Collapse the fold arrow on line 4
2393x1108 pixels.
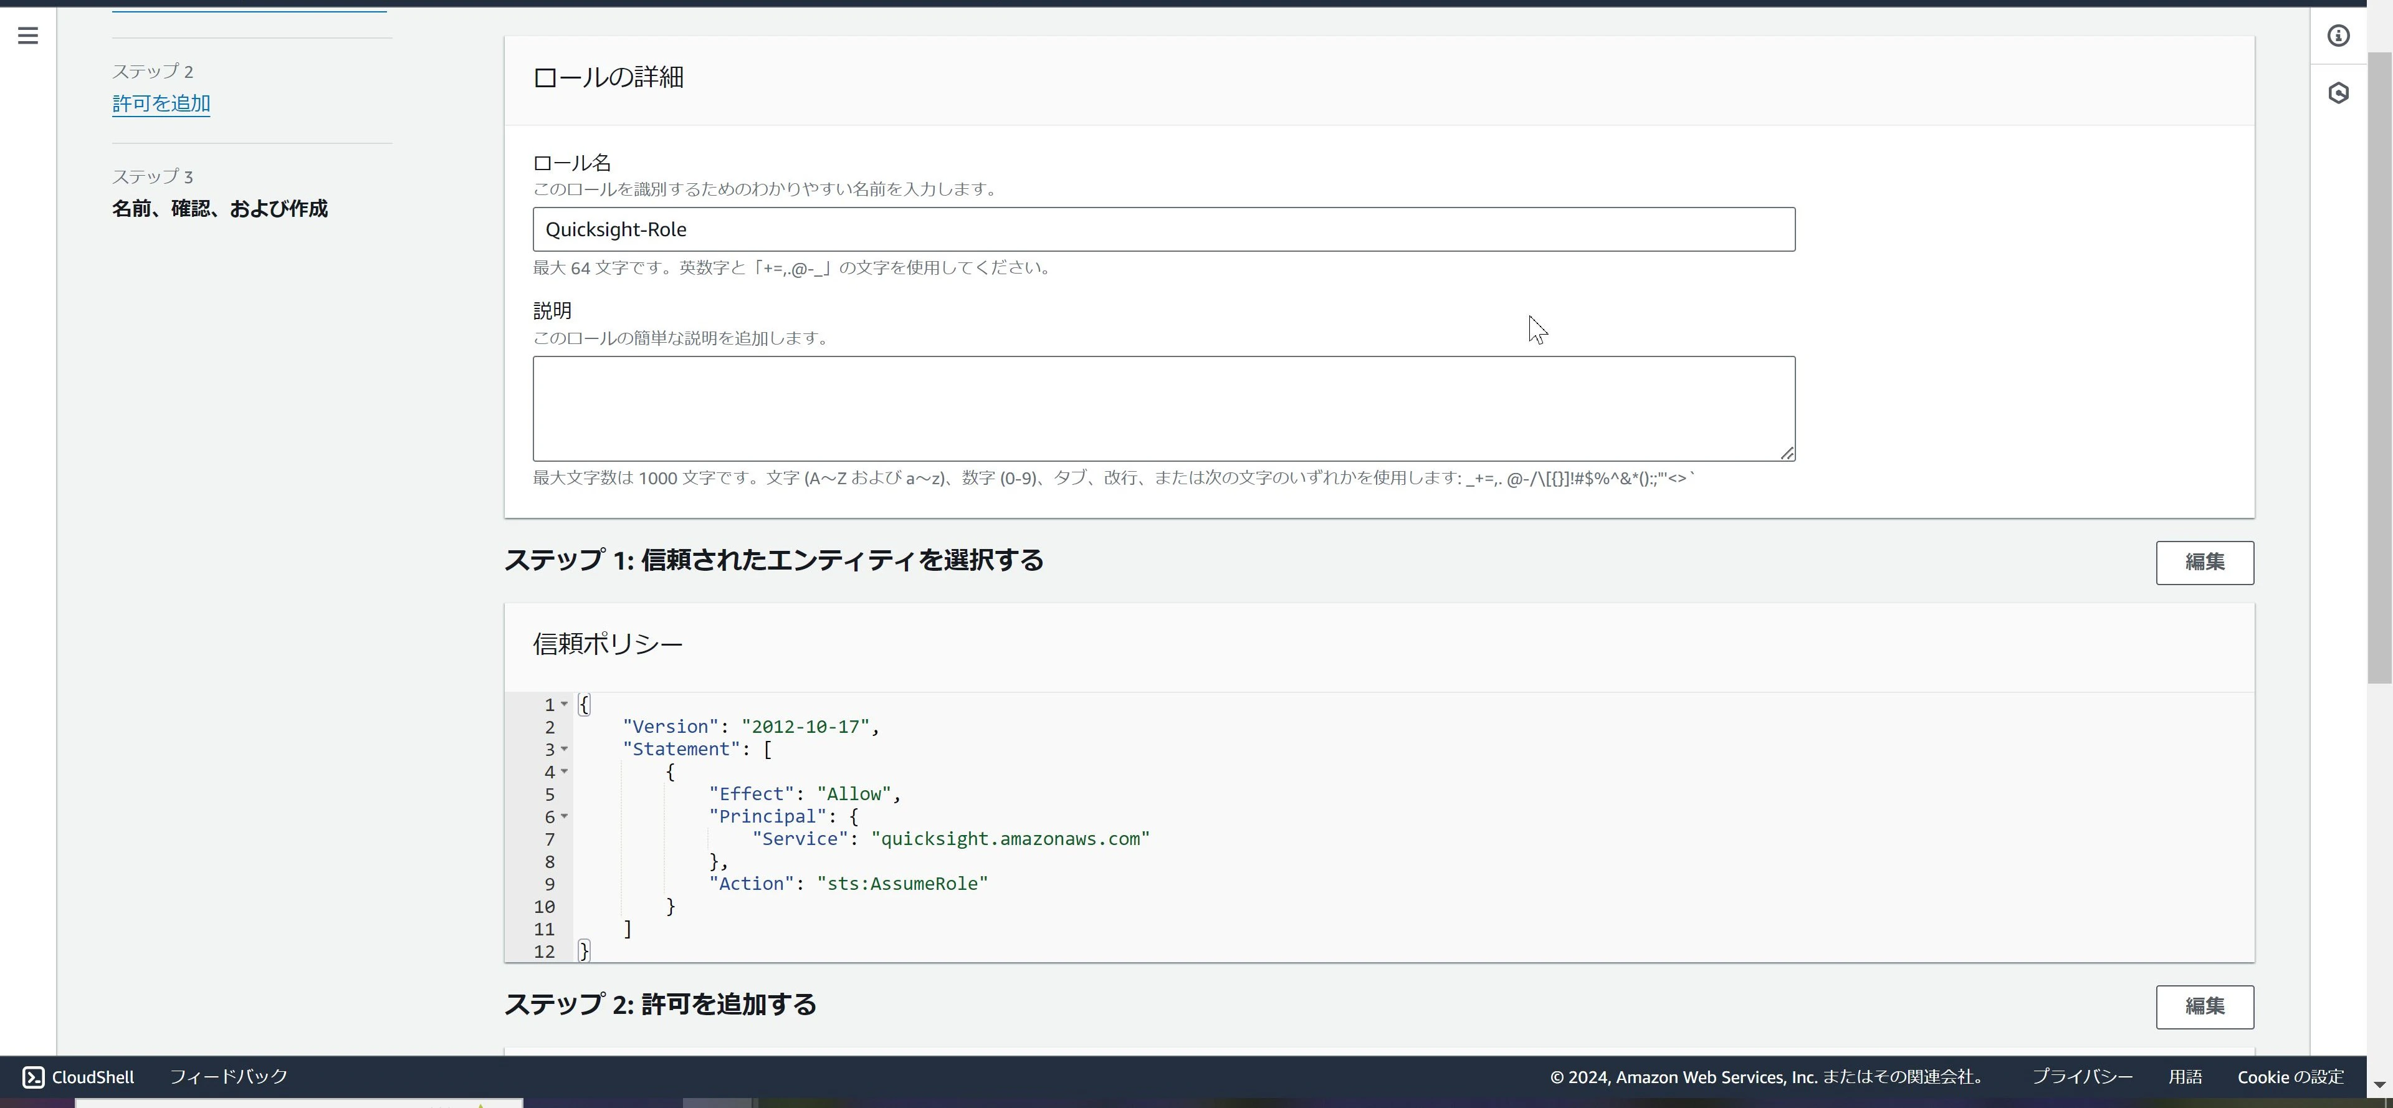click(564, 771)
